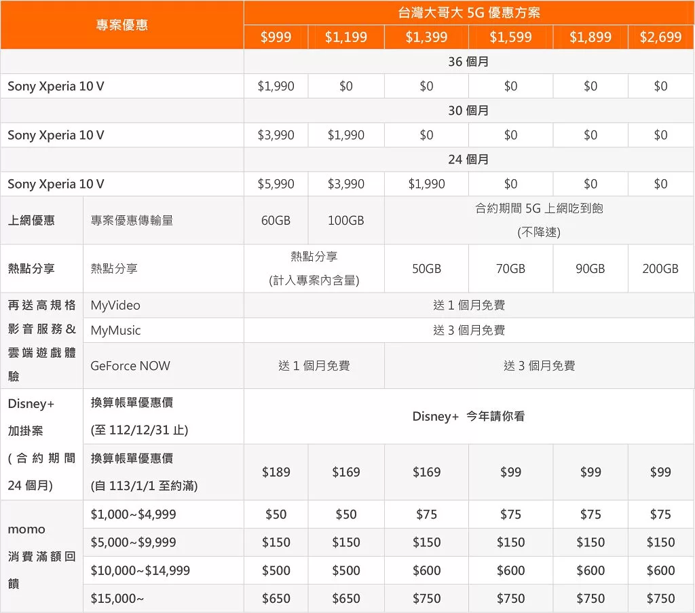Select Disney+ $169 under the $1,199 plan
This screenshot has height=613, width=695.
345,472
